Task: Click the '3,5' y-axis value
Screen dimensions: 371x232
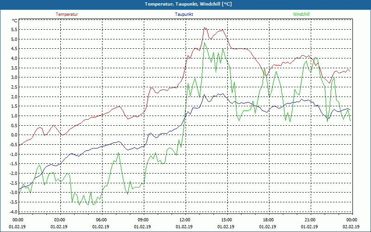Action: (x=14, y=68)
